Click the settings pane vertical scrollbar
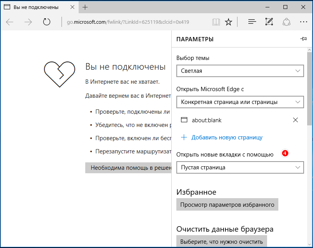This screenshot has height=248, width=313. pyautogui.click(x=309, y=90)
